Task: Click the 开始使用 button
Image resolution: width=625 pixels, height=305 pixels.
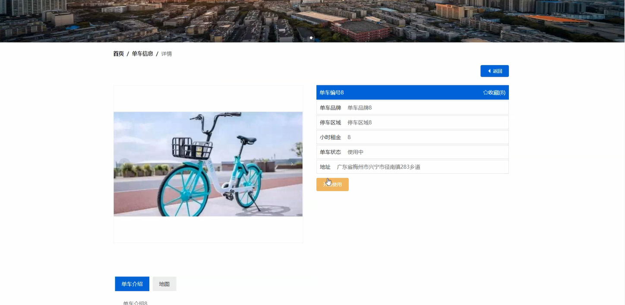Action: 332,184
